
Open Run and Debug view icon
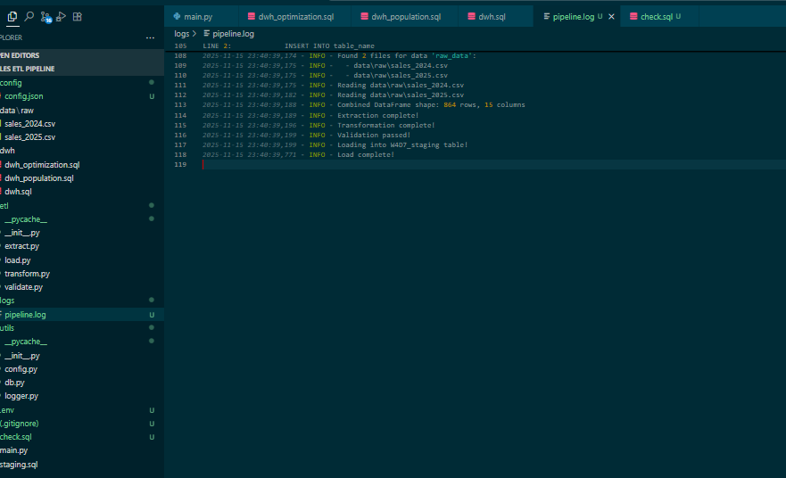62,17
